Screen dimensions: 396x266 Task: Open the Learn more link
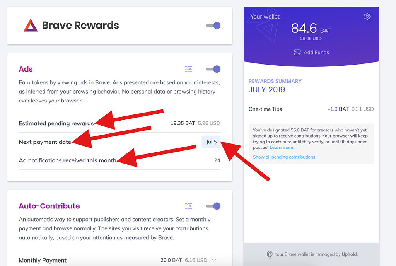point(282,147)
